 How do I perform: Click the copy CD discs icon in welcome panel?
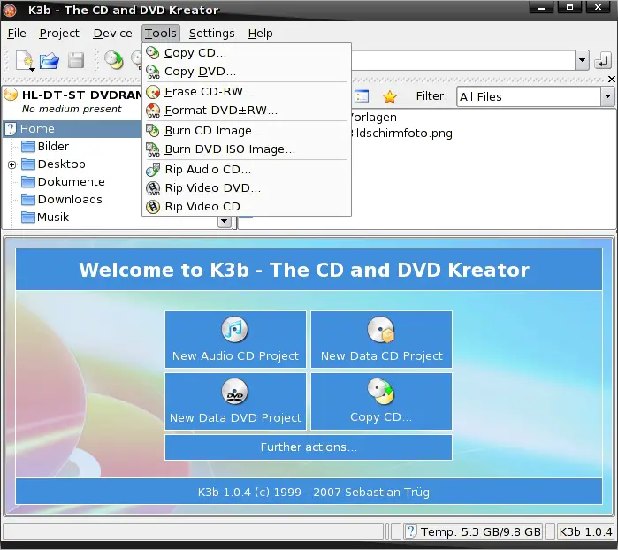[x=381, y=392]
